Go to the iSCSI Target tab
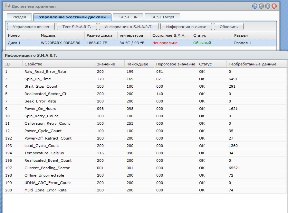Viewport: 288px width, 213px height. (162, 17)
